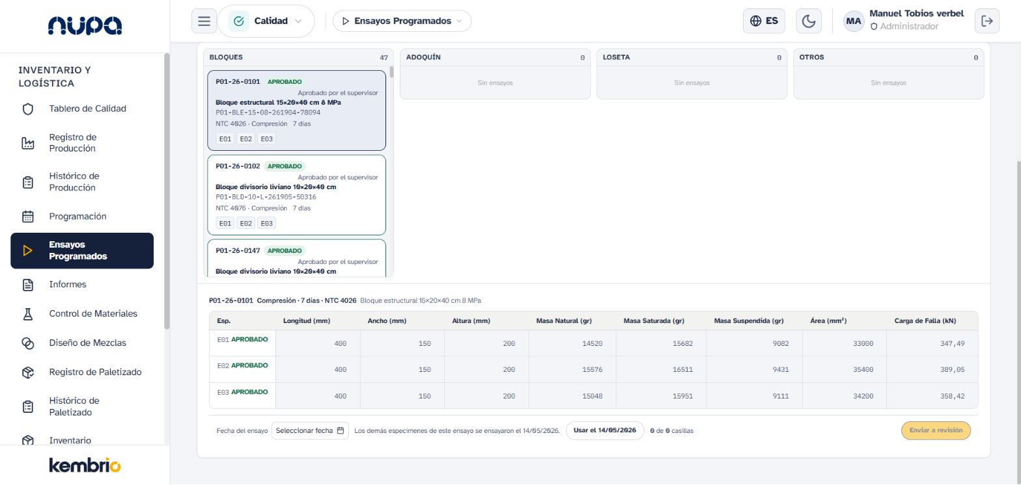Click the clipboard icon for Histórico de Producción
Screen dimensions: 1021x485
[x=28, y=182]
